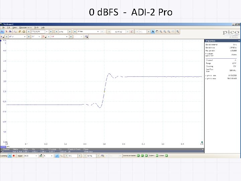This screenshot has width=241, height=181.
Task: Select the pointer selection tool
Action: 153,32
